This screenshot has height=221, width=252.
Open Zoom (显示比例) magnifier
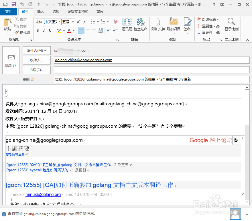click(232, 24)
